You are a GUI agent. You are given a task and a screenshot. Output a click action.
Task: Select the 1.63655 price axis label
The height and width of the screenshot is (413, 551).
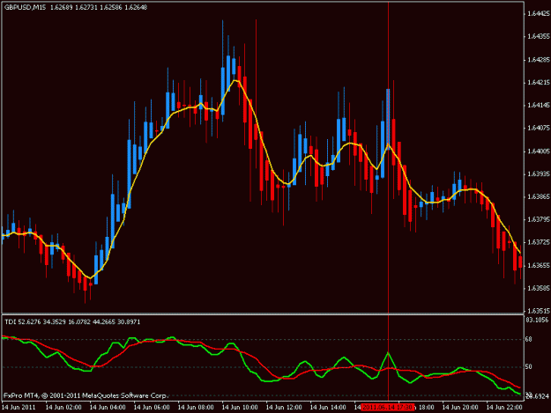coord(538,265)
